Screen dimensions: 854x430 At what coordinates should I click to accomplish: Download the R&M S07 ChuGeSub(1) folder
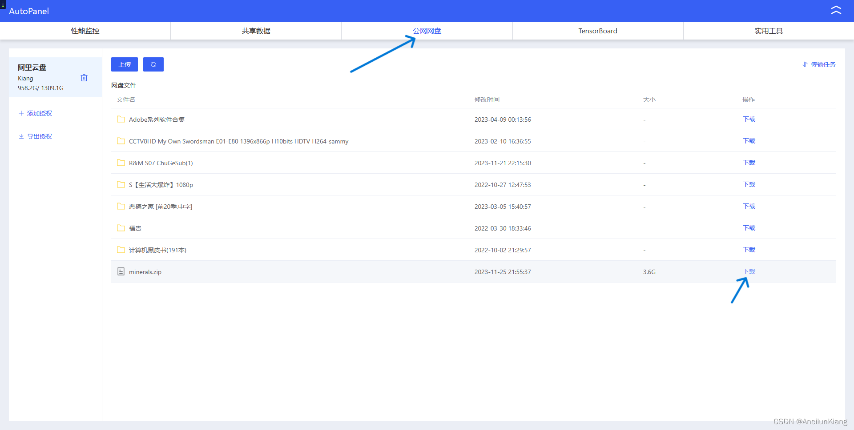749,163
